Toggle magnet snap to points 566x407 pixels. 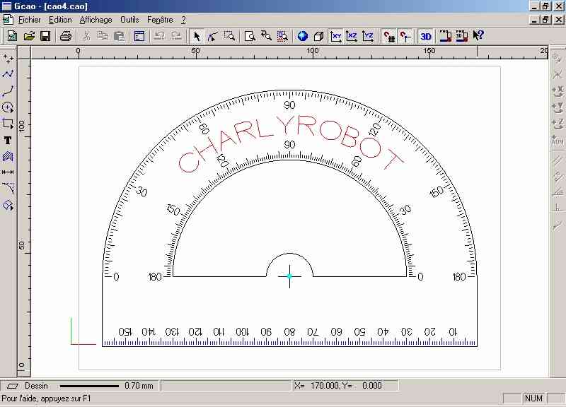pyautogui.click(x=405, y=36)
